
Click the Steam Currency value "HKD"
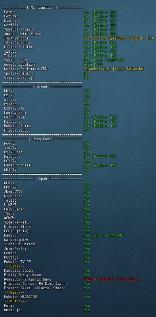tap(87, 78)
